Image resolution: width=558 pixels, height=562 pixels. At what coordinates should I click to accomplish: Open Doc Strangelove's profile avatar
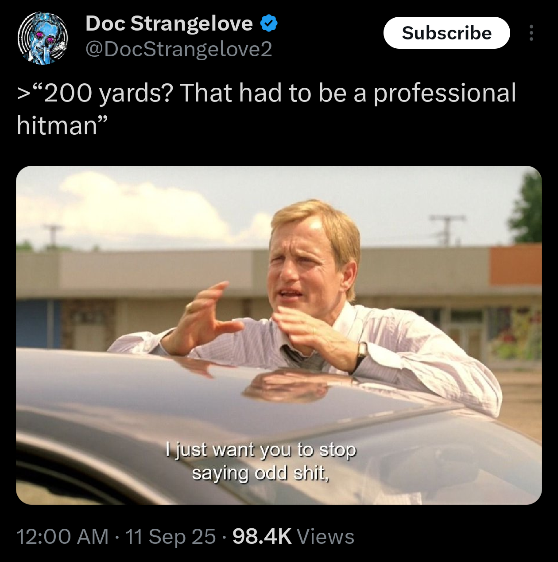(43, 38)
